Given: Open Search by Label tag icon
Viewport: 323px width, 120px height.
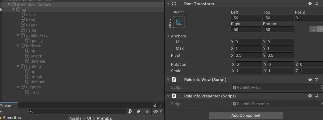Looking at the screenshot, I should point(138,112).
